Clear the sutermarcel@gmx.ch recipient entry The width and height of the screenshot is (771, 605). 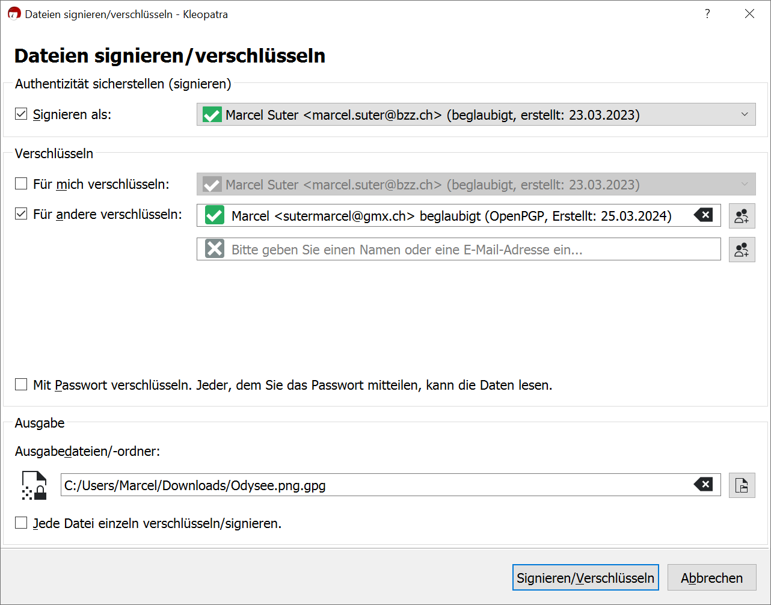[x=703, y=215]
